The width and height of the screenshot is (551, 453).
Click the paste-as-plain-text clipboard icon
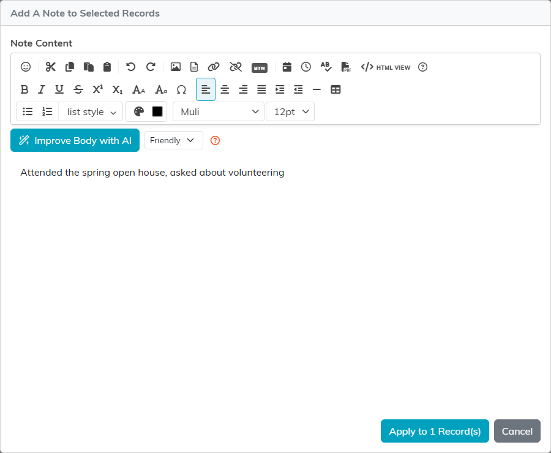[x=107, y=67]
